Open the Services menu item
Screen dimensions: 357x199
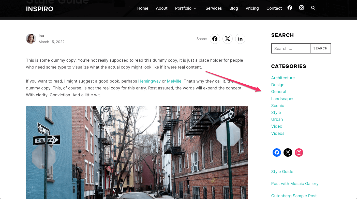[x=214, y=8]
